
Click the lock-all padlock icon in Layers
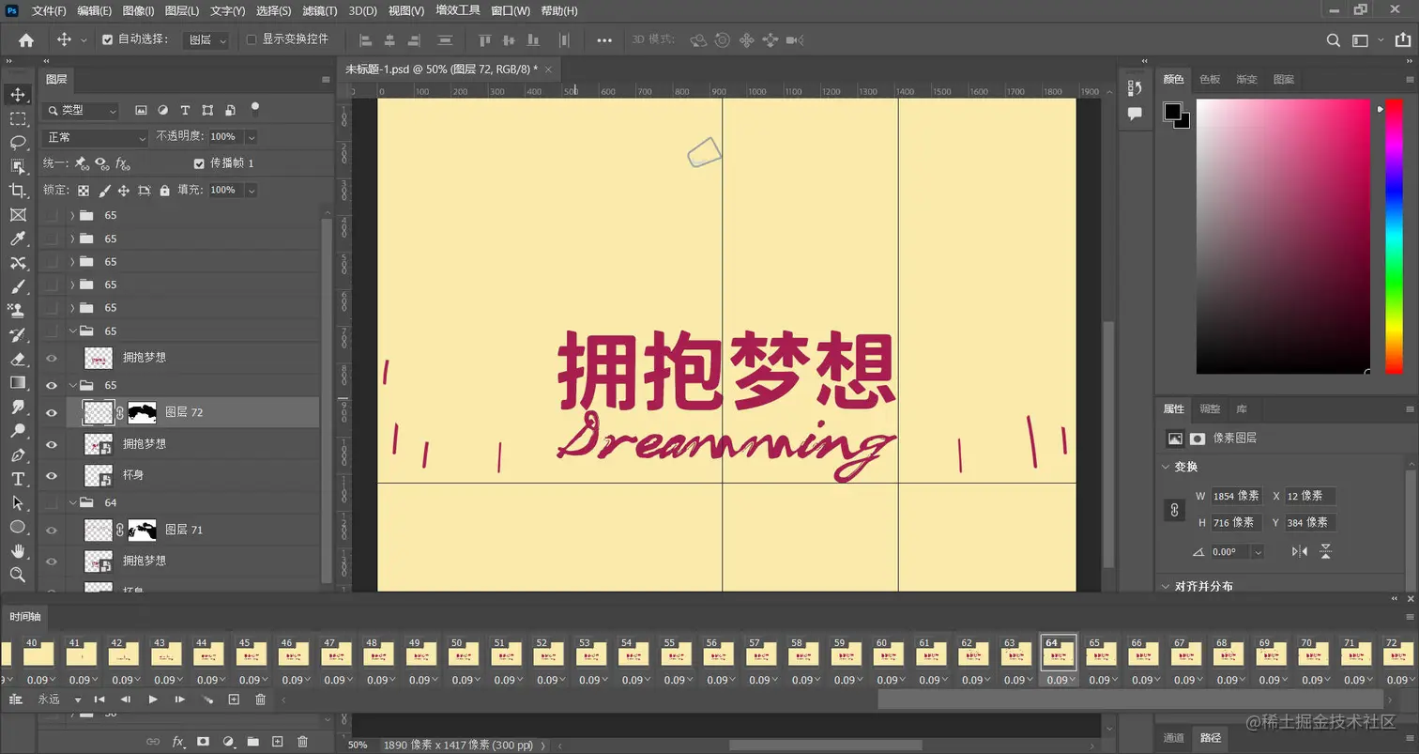[165, 190]
